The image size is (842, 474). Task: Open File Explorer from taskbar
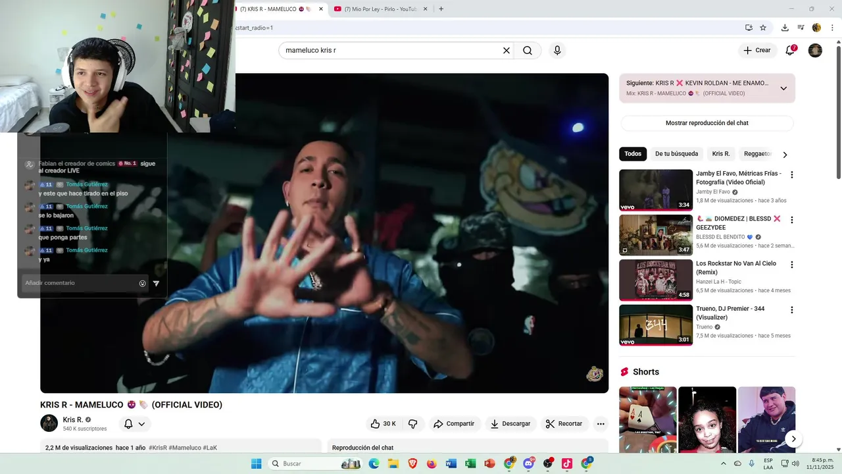click(x=393, y=463)
